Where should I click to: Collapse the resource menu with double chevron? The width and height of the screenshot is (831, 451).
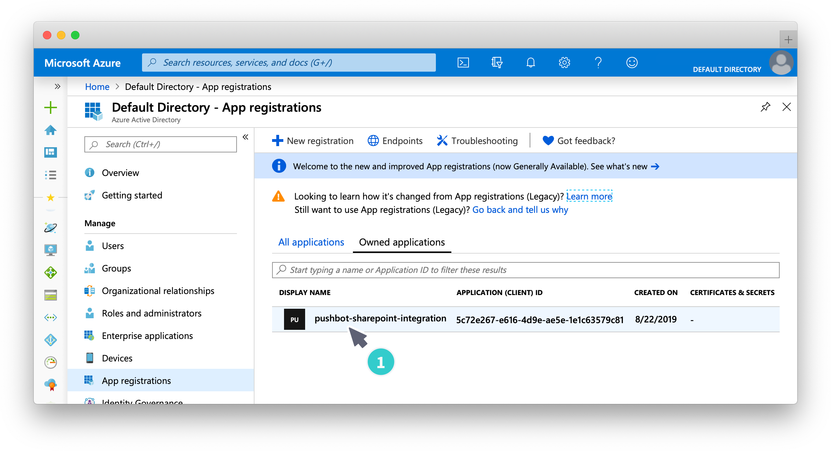245,137
